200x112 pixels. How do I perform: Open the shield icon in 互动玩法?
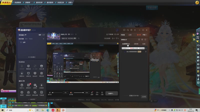[28, 67]
